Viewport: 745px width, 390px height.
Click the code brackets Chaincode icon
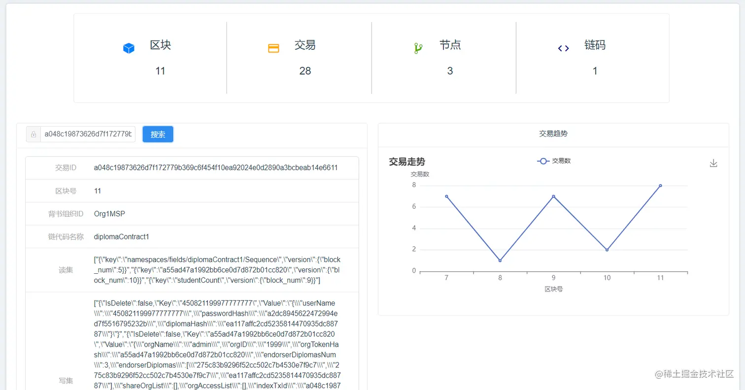[x=563, y=48]
